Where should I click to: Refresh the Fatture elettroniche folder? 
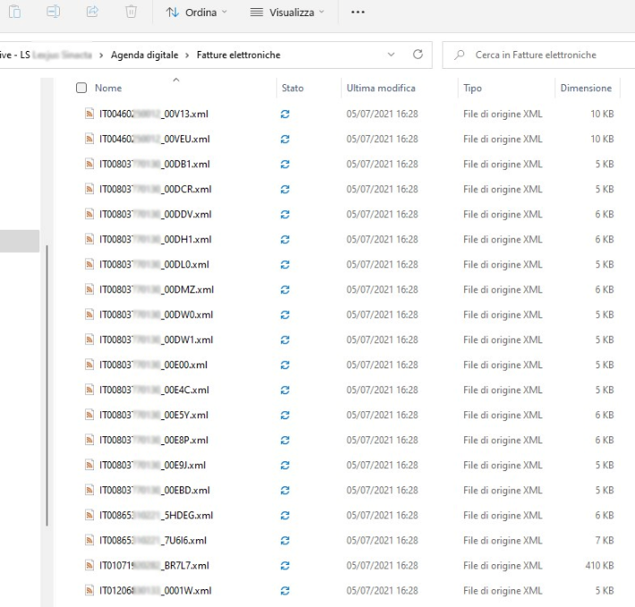pyautogui.click(x=417, y=55)
